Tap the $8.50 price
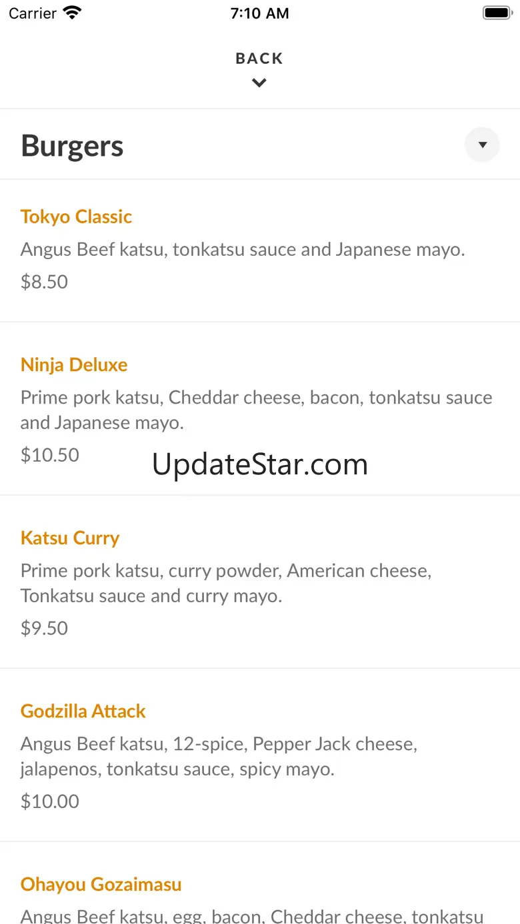The image size is (520, 924). [44, 282]
